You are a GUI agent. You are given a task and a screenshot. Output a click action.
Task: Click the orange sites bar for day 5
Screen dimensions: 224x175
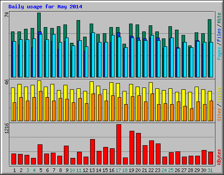(x=41, y=106)
